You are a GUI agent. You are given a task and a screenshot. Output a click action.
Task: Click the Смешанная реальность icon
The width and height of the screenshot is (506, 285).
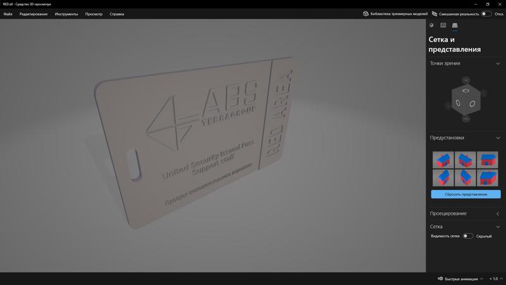click(435, 14)
